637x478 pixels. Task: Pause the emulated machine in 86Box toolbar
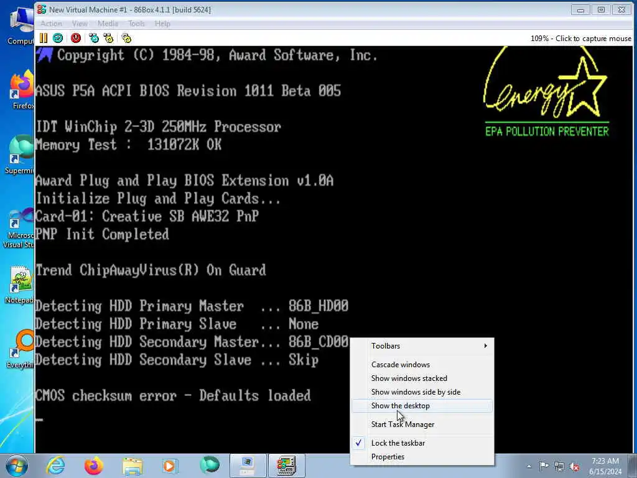coord(44,38)
